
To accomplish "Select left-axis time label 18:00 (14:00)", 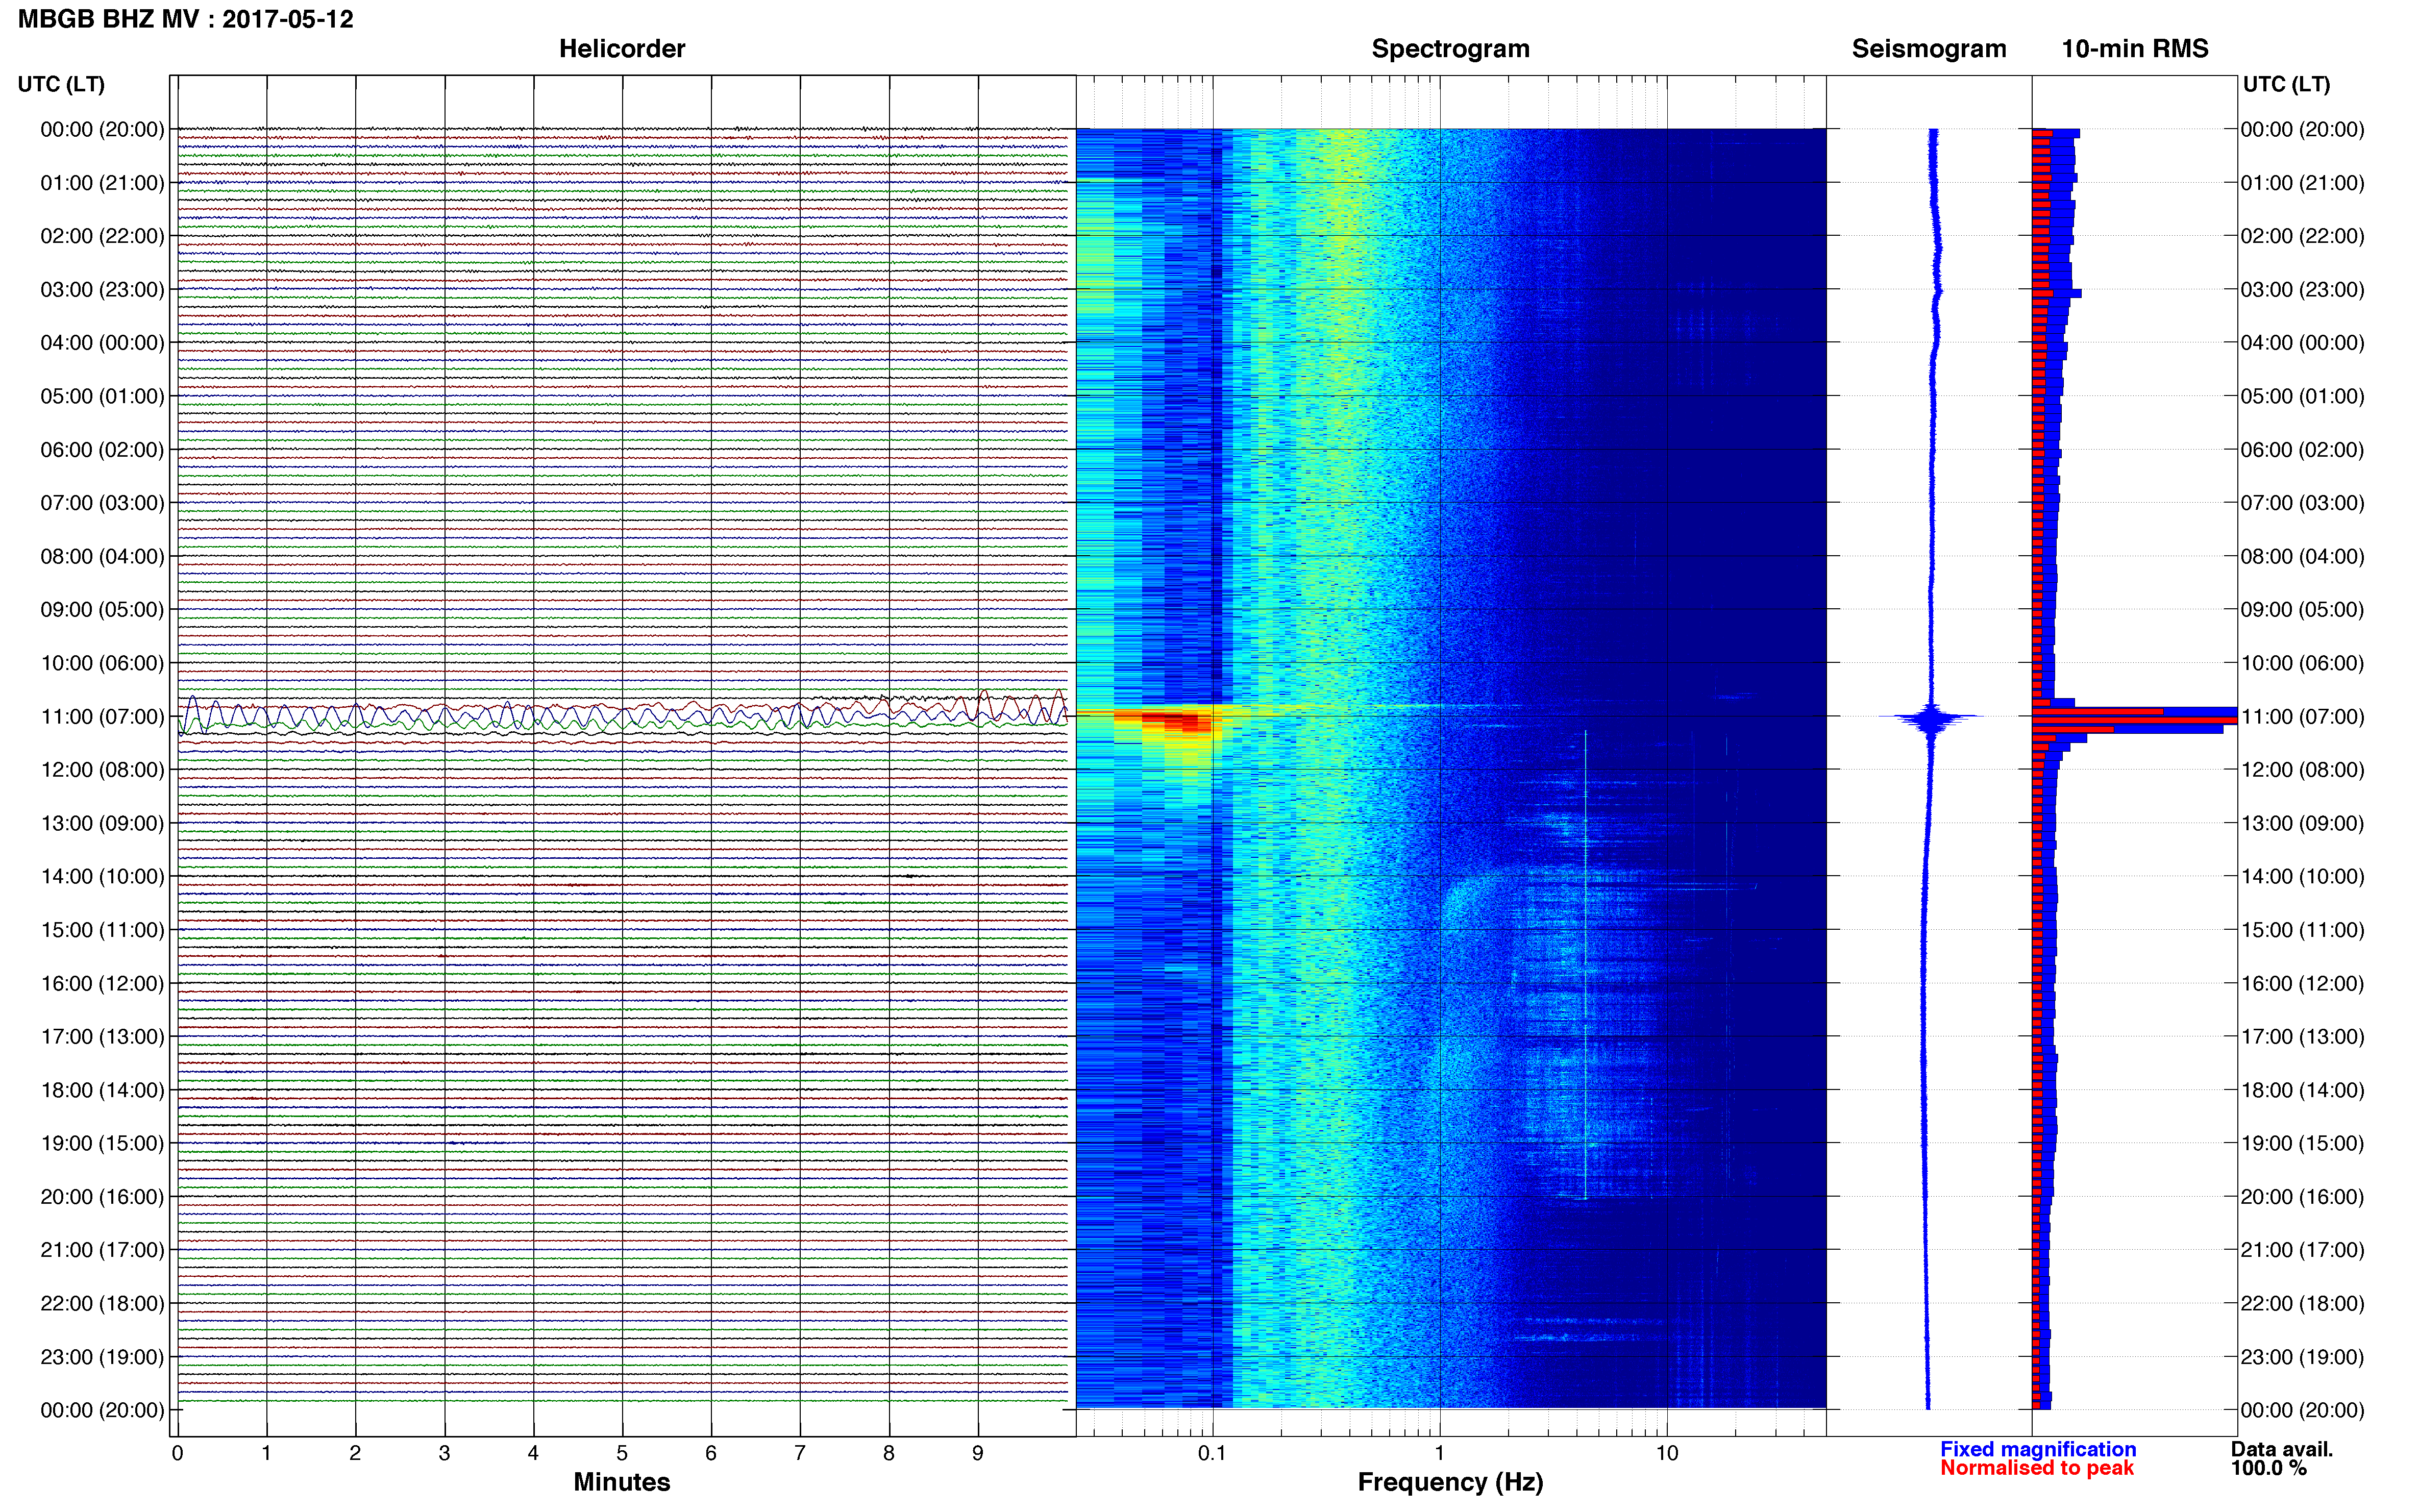I will (102, 1090).
